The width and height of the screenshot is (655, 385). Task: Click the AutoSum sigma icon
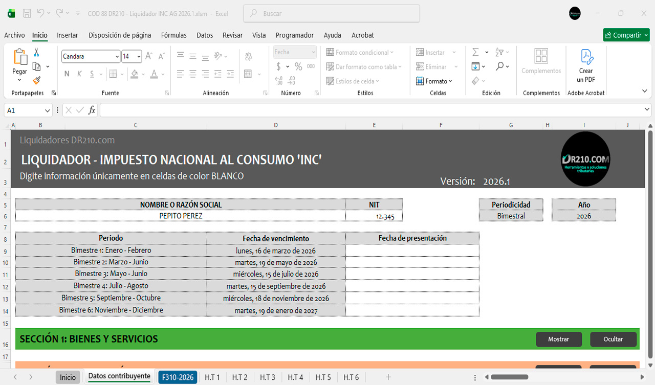pos(475,52)
